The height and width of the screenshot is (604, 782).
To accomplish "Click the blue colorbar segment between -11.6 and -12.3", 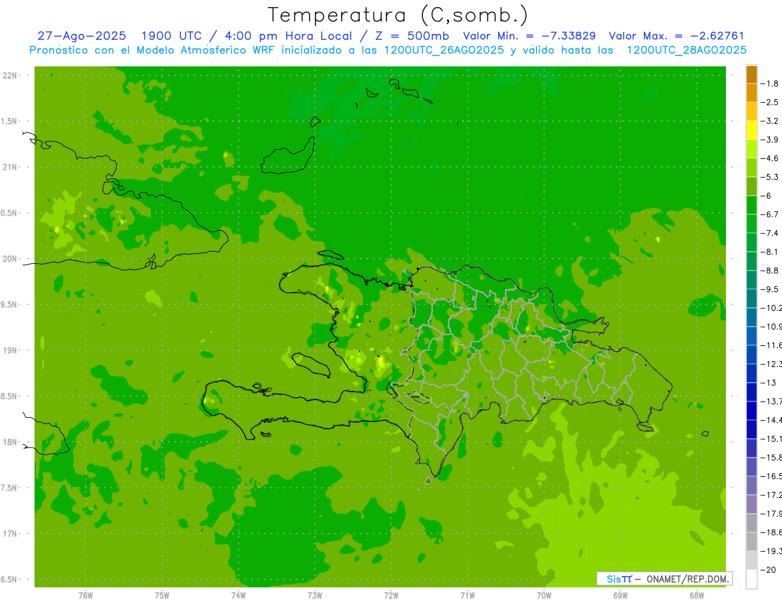I will pyautogui.click(x=751, y=354).
